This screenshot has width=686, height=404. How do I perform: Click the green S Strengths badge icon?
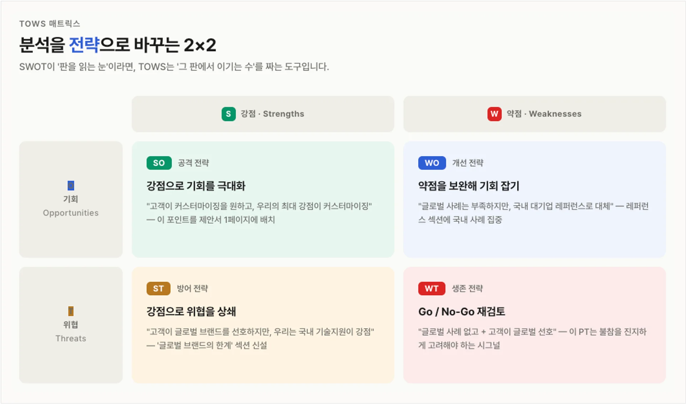click(x=228, y=114)
